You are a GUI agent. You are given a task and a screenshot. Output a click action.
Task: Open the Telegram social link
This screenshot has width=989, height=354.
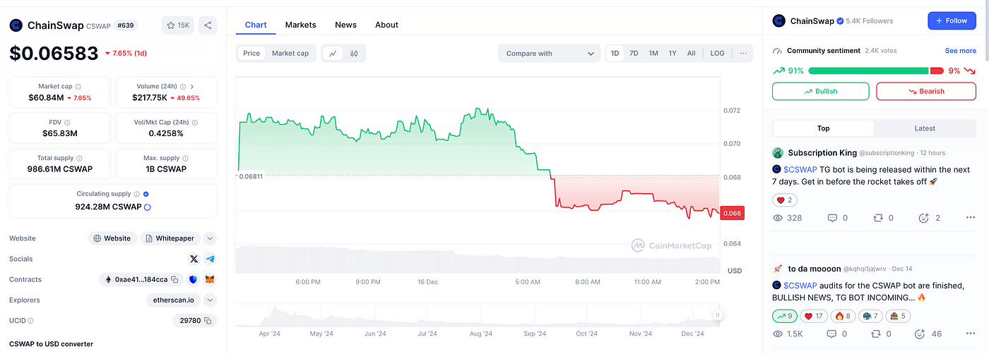(x=210, y=259)
